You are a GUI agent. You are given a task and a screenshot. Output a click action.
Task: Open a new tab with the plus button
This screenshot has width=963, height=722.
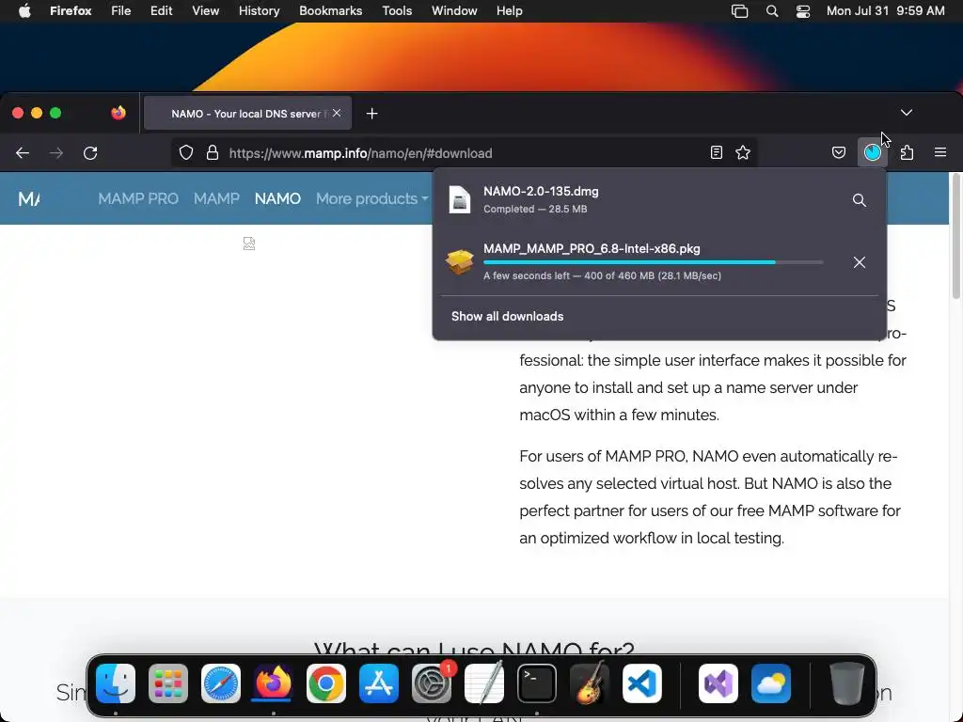click(372, 114)
